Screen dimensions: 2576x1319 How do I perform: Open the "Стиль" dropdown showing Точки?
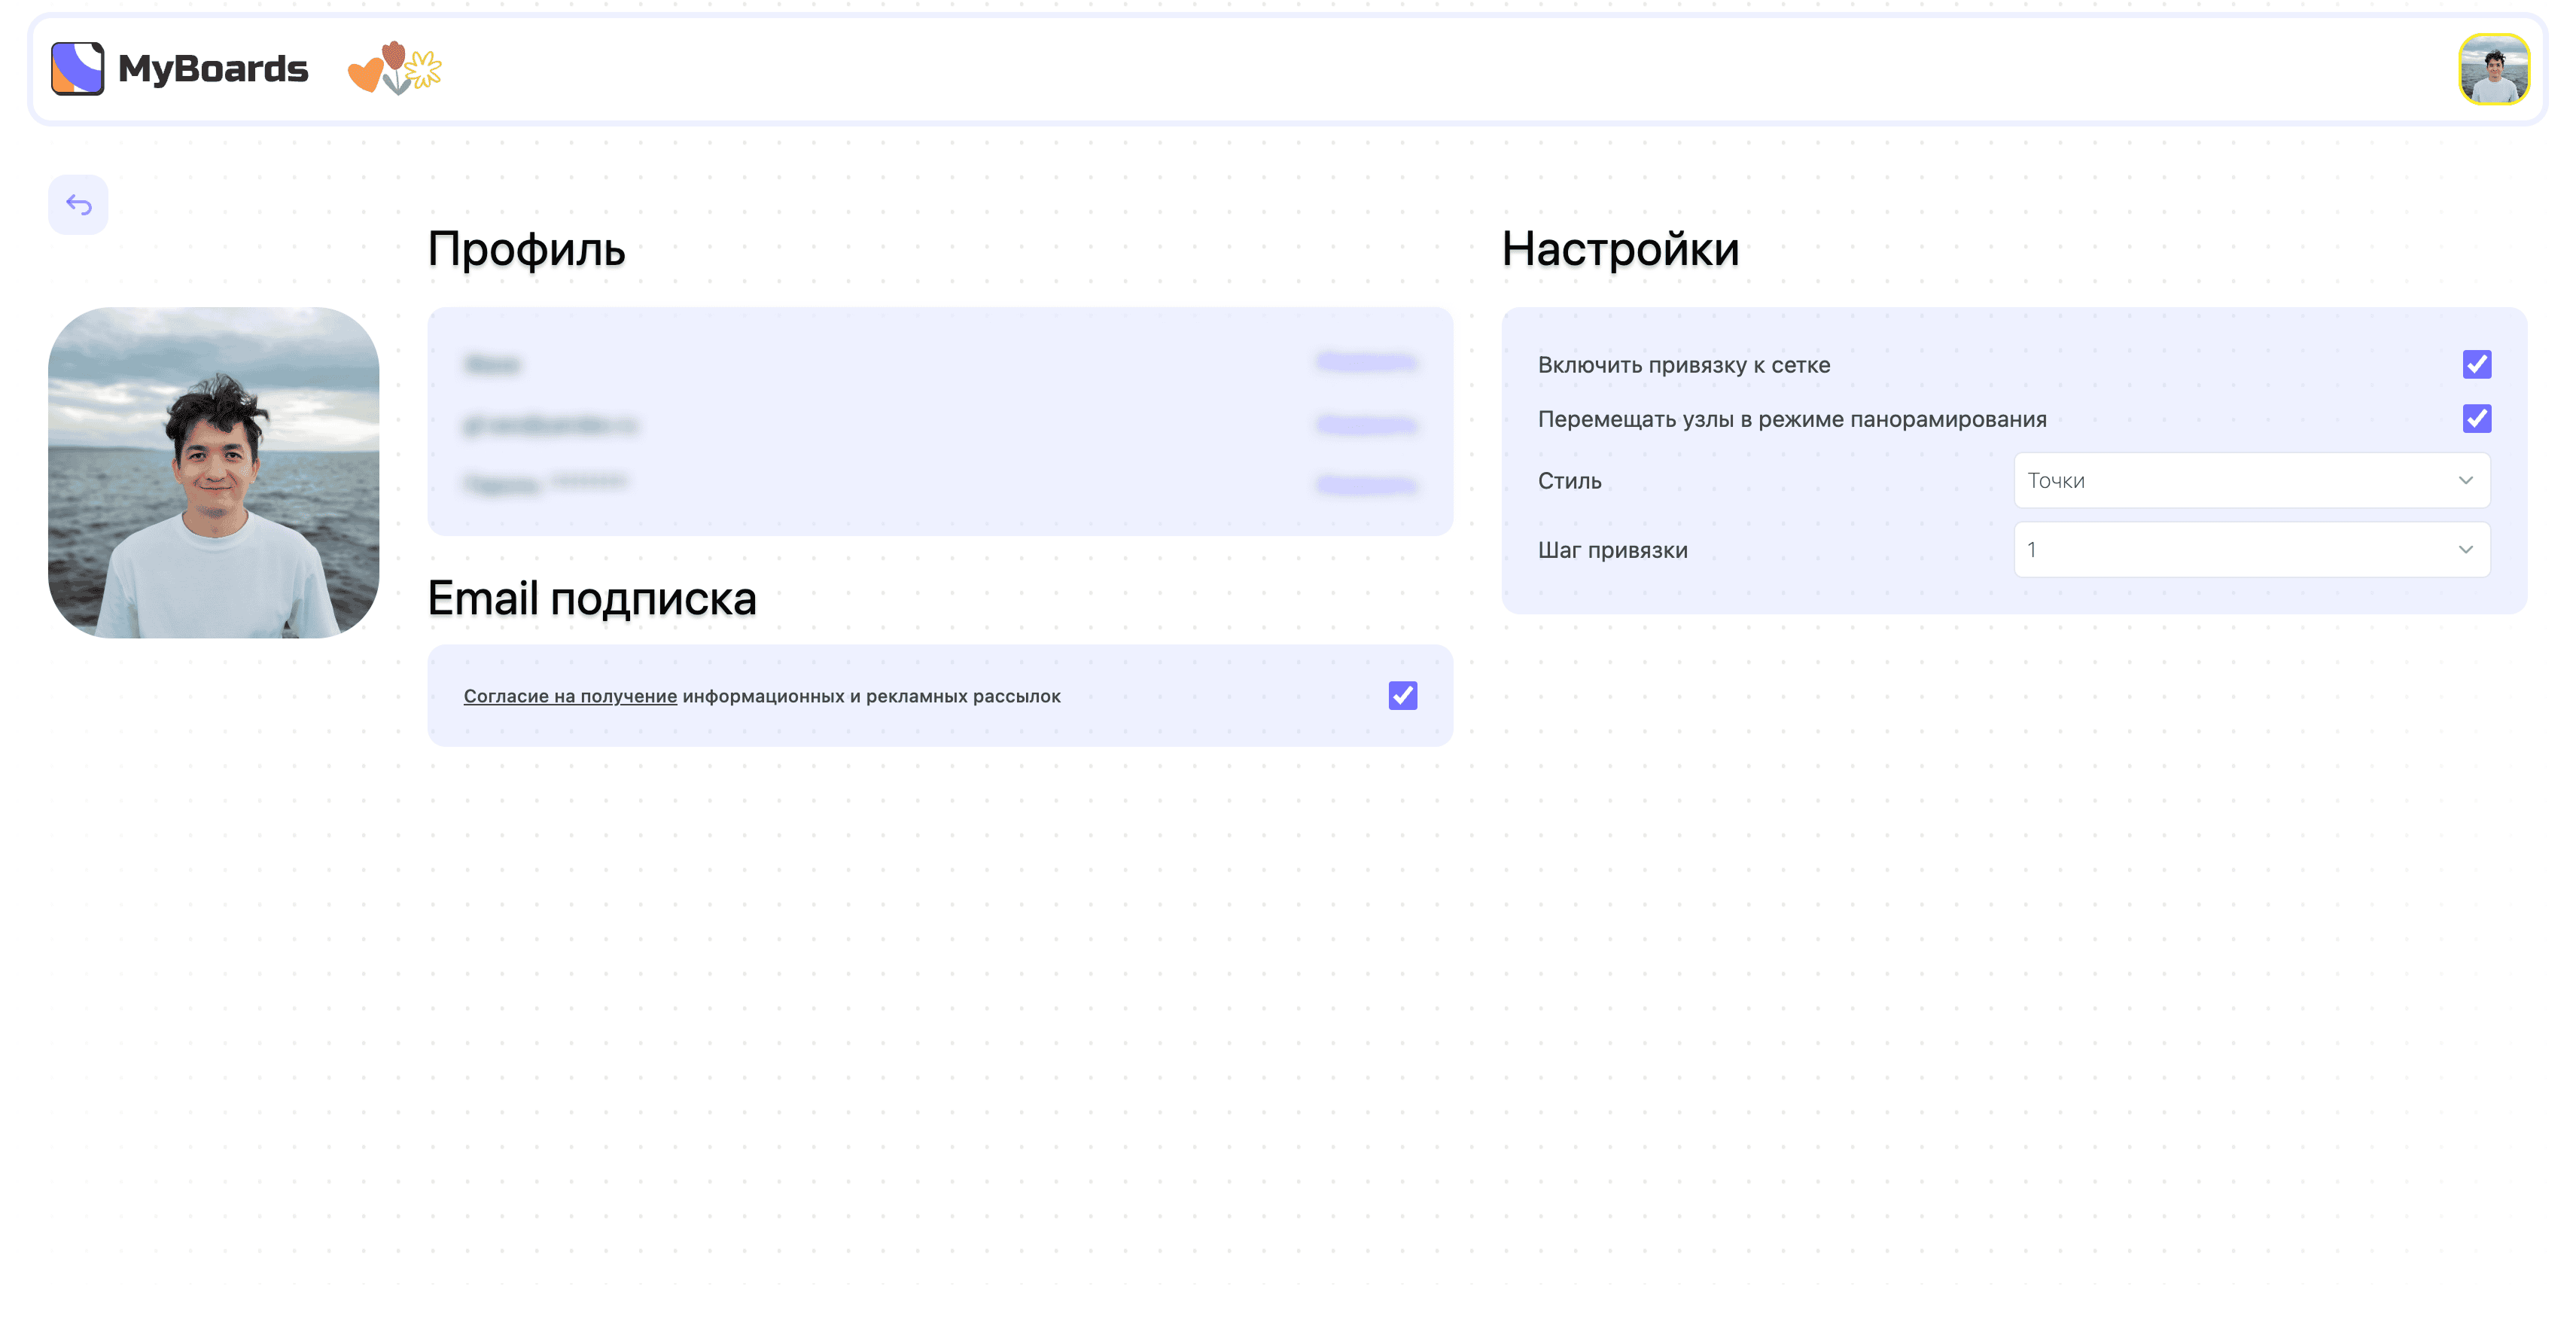[2251, 480]
